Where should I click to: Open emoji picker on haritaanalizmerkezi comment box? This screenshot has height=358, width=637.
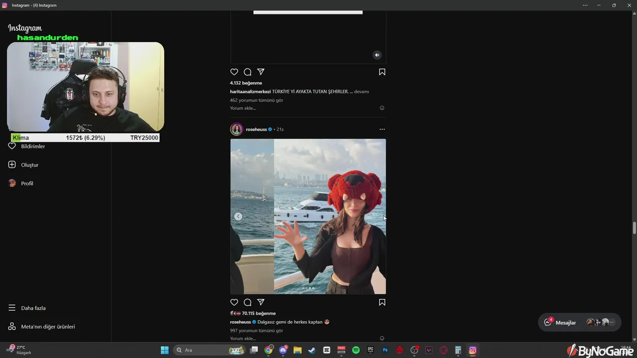[x=382, y=108]
